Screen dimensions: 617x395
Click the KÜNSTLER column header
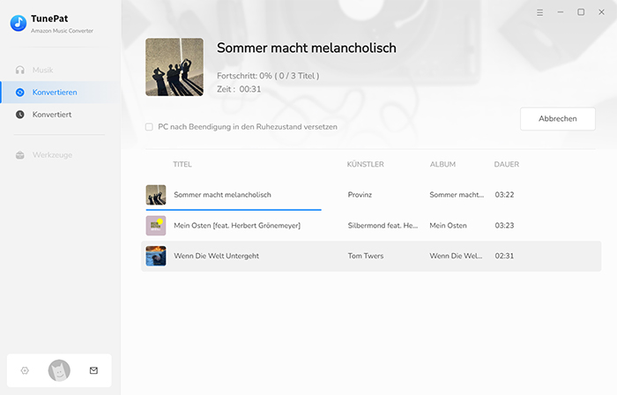coord(365,165)
